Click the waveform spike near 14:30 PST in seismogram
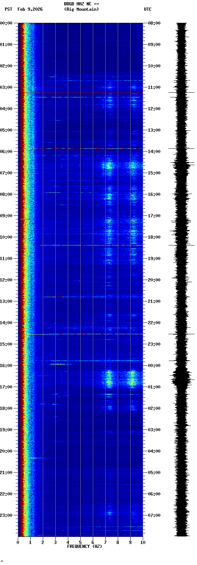 pyautogui.click(x=182, y=334)
